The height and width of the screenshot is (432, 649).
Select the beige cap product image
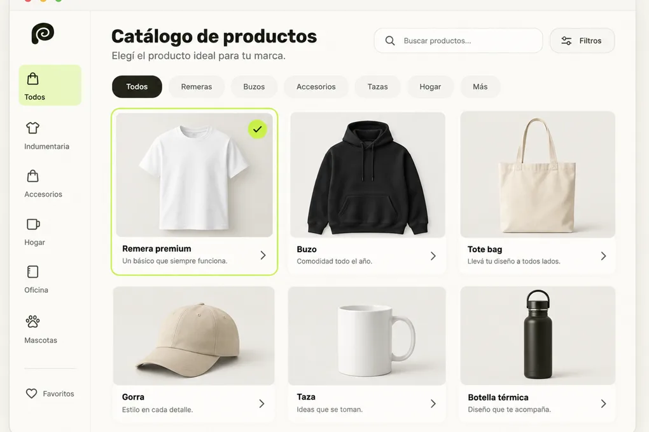click(x=193, y=335)
